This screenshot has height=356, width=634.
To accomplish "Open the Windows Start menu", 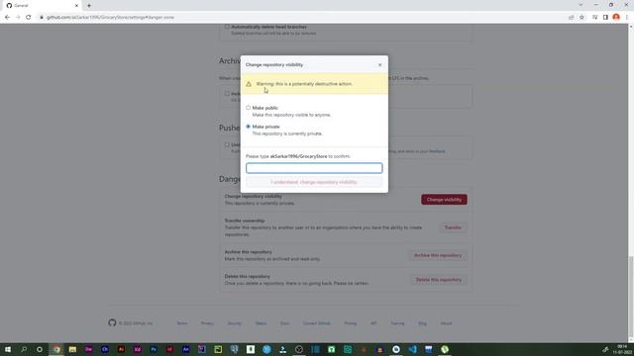I will click(x=8, y=349).
